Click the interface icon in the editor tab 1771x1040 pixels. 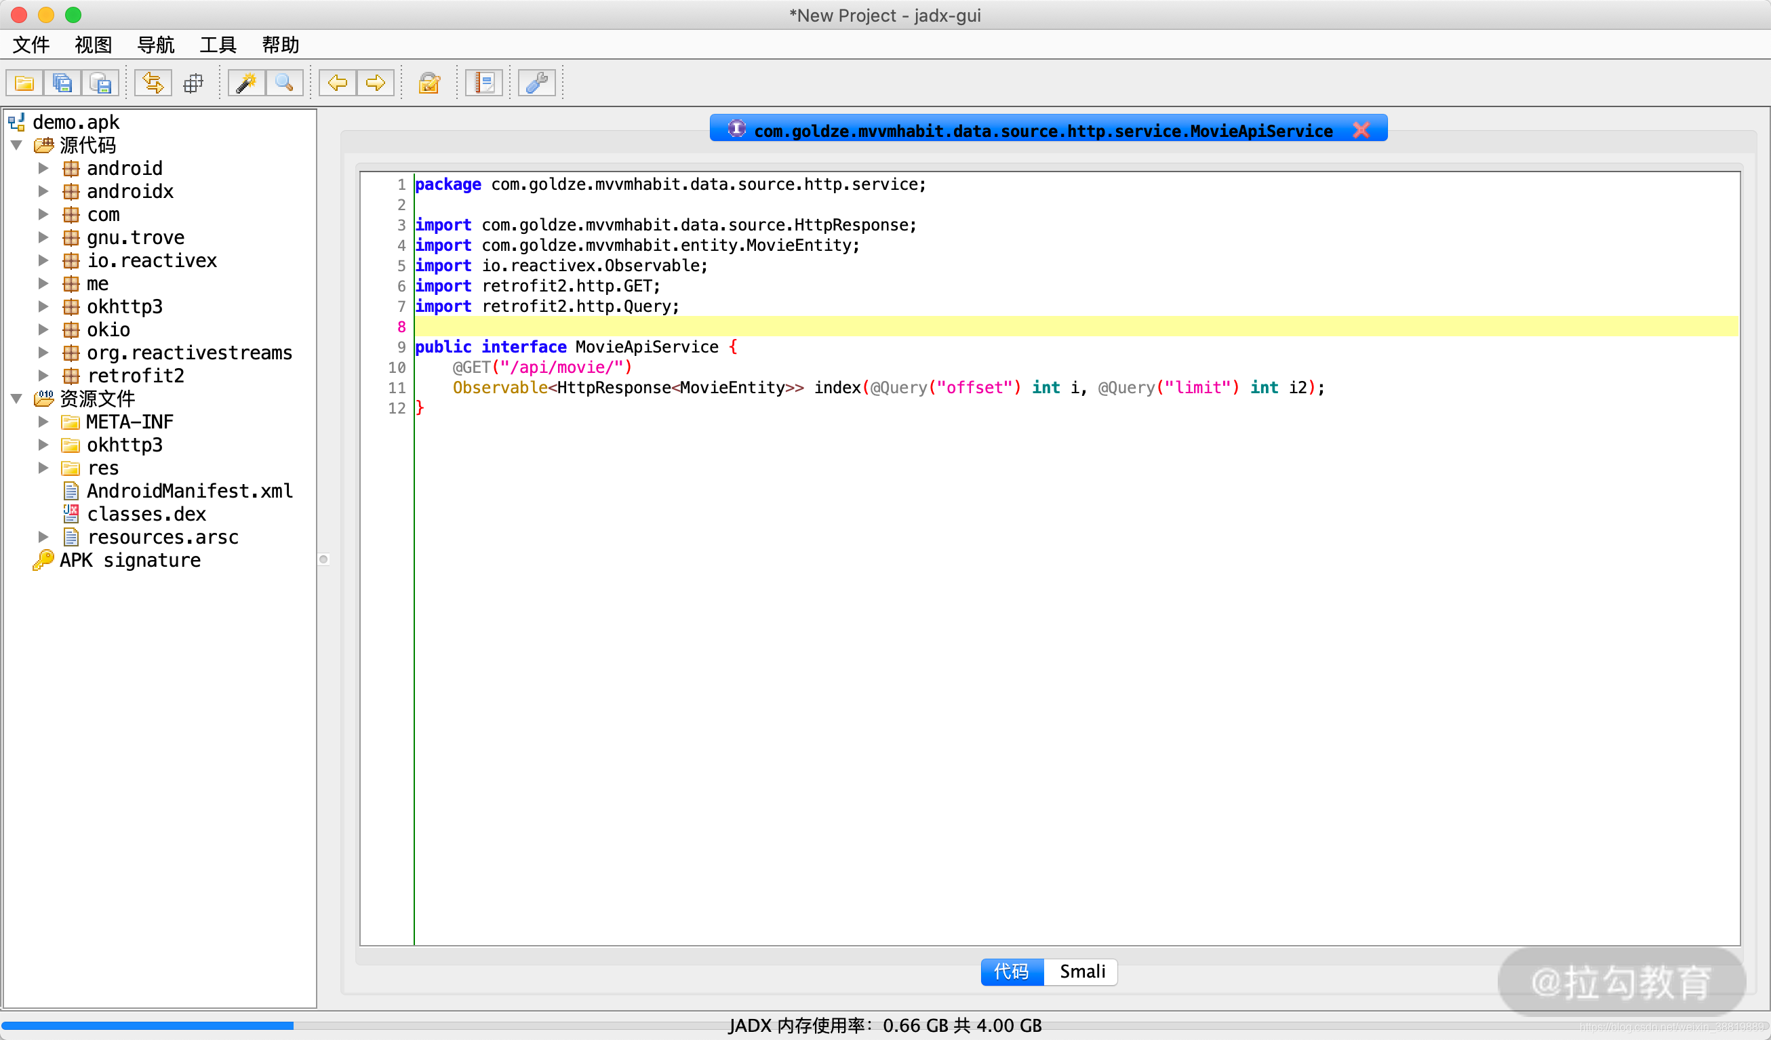(x=736, y=129)
